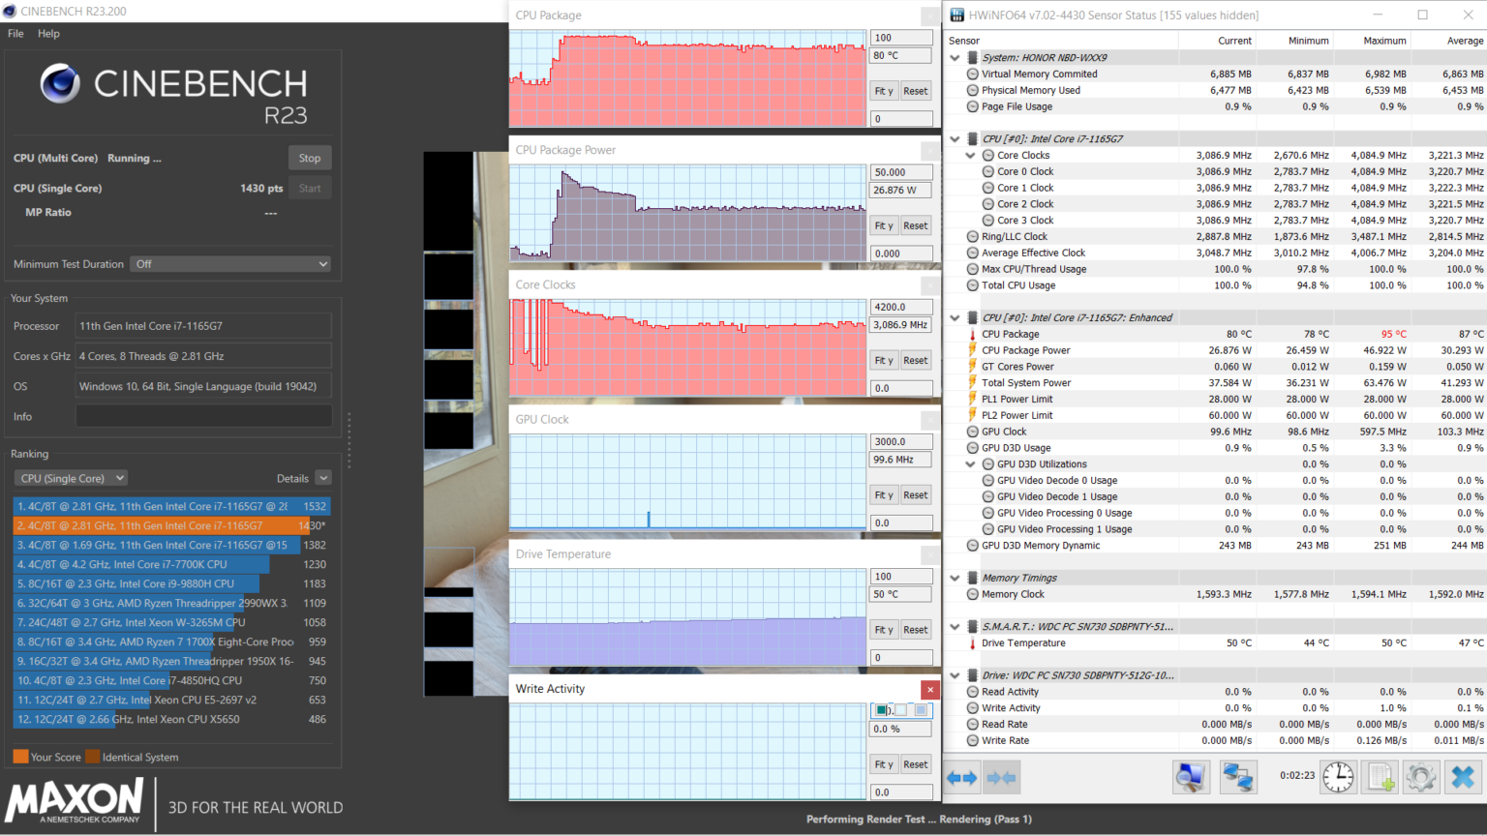
Task: Click the collapse sensor view arrows icon
Action: (1001, 777)
